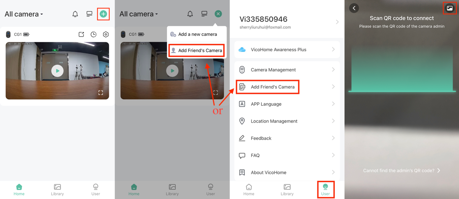Open Library tab on the undimmed home screen

coord(57,190)
